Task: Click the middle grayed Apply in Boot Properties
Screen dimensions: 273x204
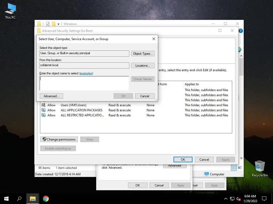Action: (181, 185)
